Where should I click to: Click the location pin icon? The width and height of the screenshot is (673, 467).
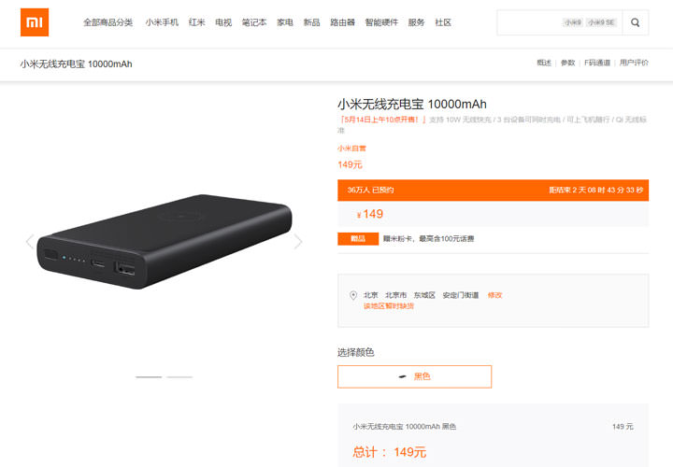pos(353,295)
